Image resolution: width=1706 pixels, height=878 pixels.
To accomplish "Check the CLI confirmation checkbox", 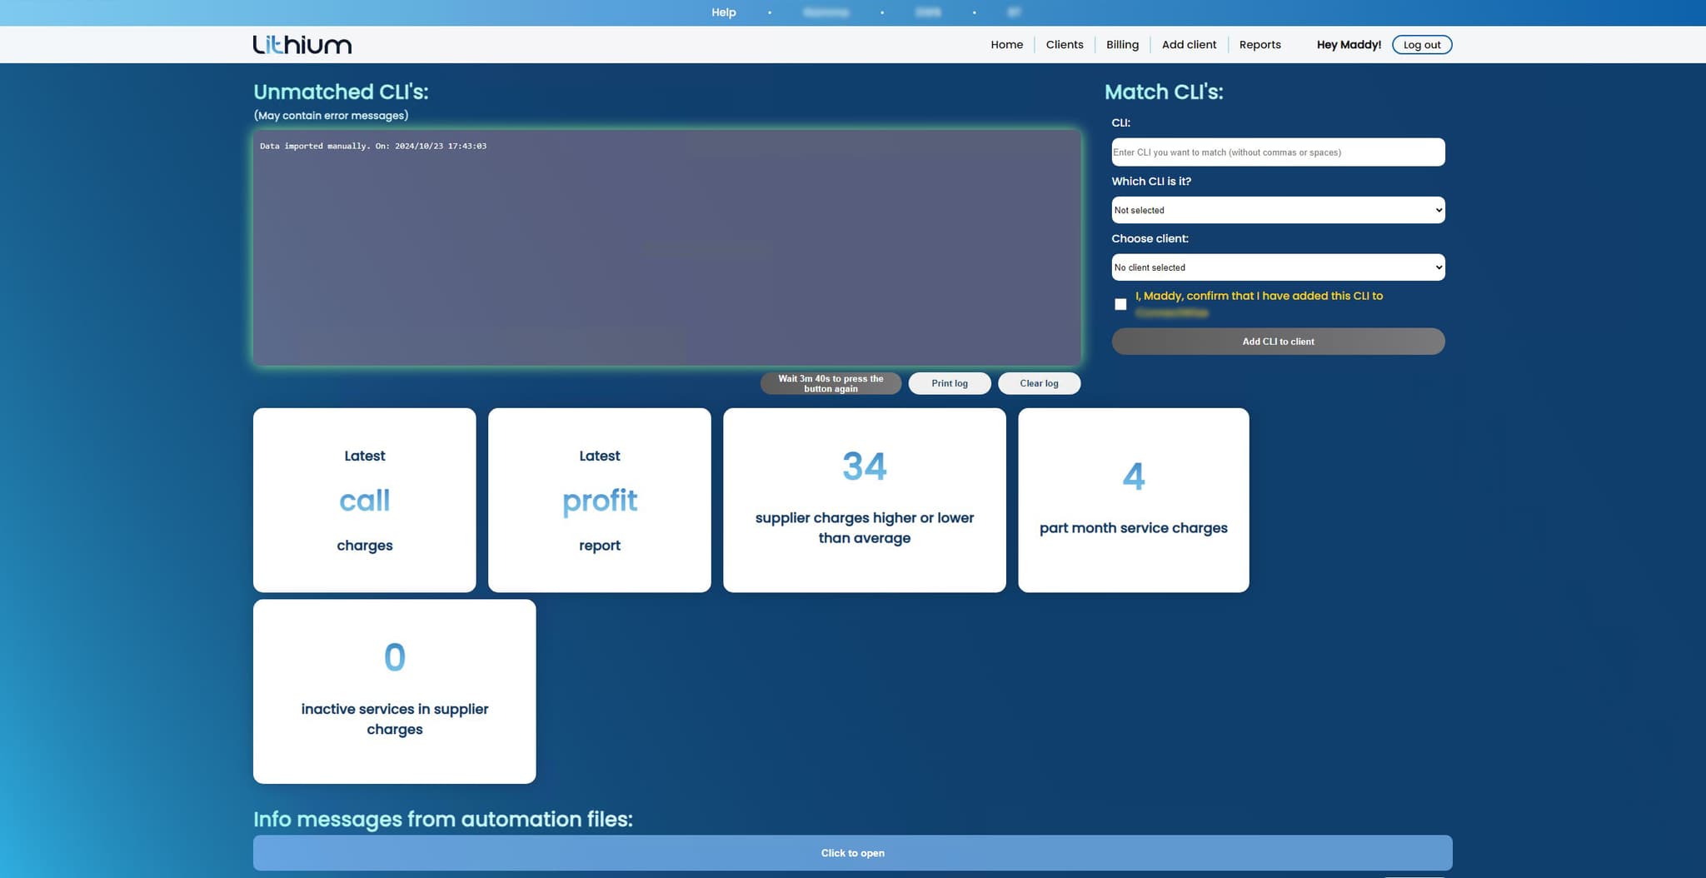I will pyautogui.click(x=1120, y=304).
